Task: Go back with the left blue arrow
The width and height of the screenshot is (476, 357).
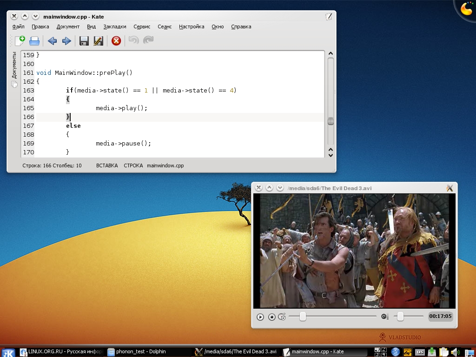Action: [52, 41]
